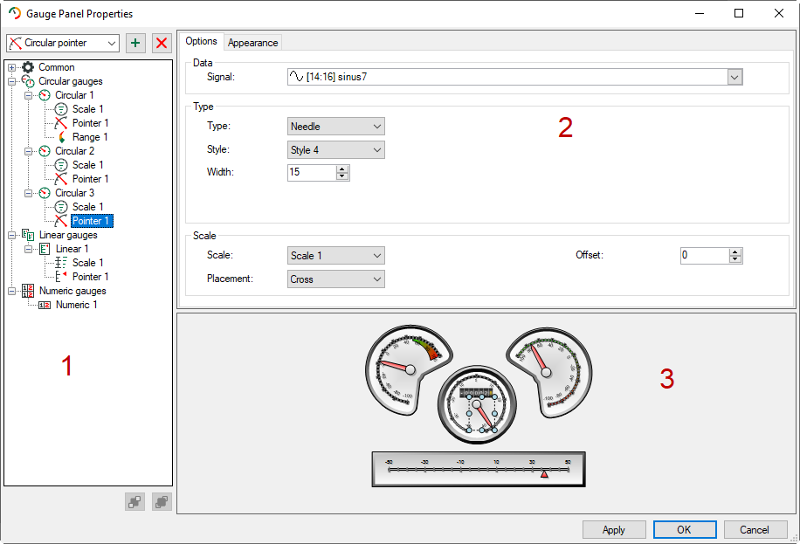Select Scale 1 under Linear 1
This screenshot has height=544, width=800.
(x=87, y=263)
